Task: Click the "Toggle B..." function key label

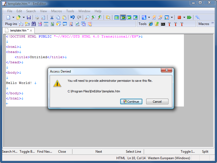Action: [x=27, y=152]
